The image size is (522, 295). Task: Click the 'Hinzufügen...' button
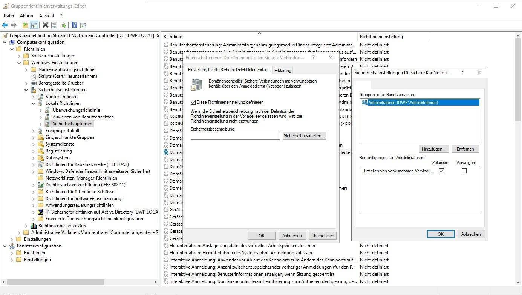[434, 149]
